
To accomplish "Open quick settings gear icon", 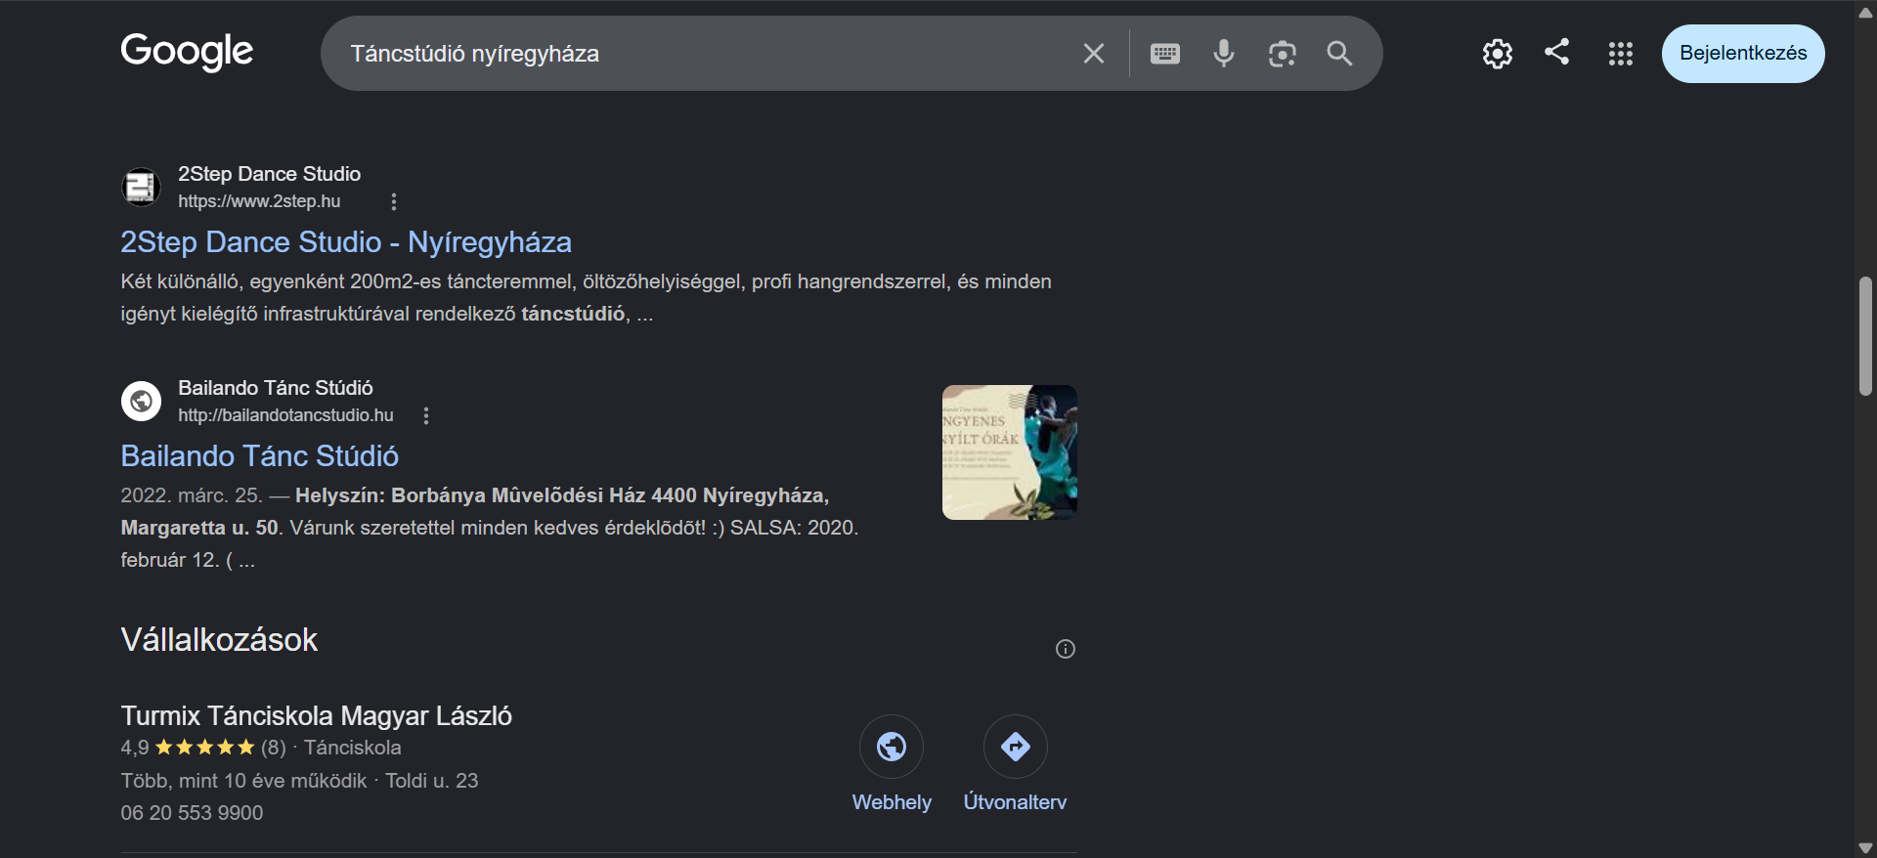I will 1497,54.
